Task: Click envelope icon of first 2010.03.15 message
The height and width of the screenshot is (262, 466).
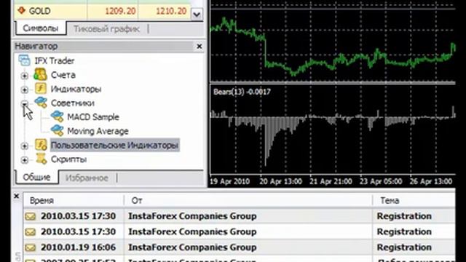Action: point(31,216)
